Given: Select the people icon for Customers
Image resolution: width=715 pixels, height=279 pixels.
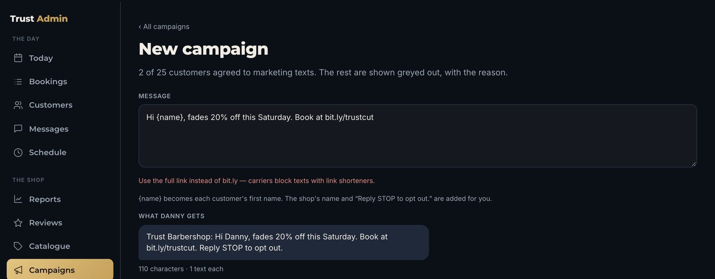Looking at the screenshot, I should click(x=18, y=105).
